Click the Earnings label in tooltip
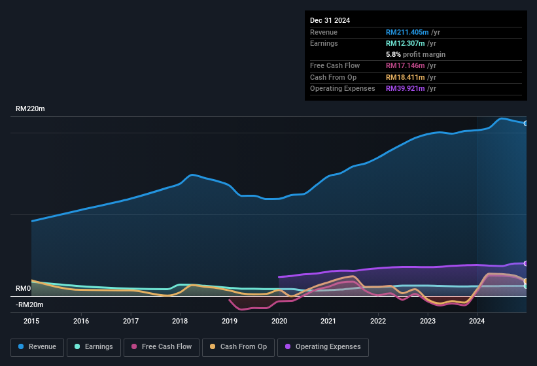 click(324, 43)
